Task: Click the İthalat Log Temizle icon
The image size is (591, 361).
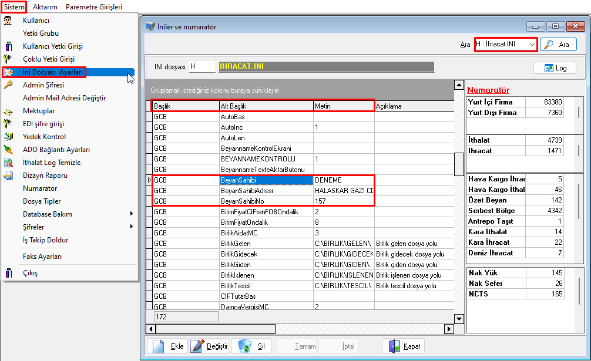Action: click(8, 163)
